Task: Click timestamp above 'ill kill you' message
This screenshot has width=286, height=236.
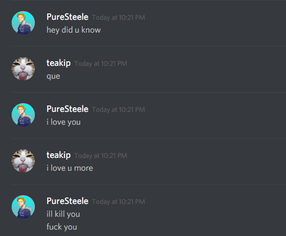Action: (x=119, y=202)
